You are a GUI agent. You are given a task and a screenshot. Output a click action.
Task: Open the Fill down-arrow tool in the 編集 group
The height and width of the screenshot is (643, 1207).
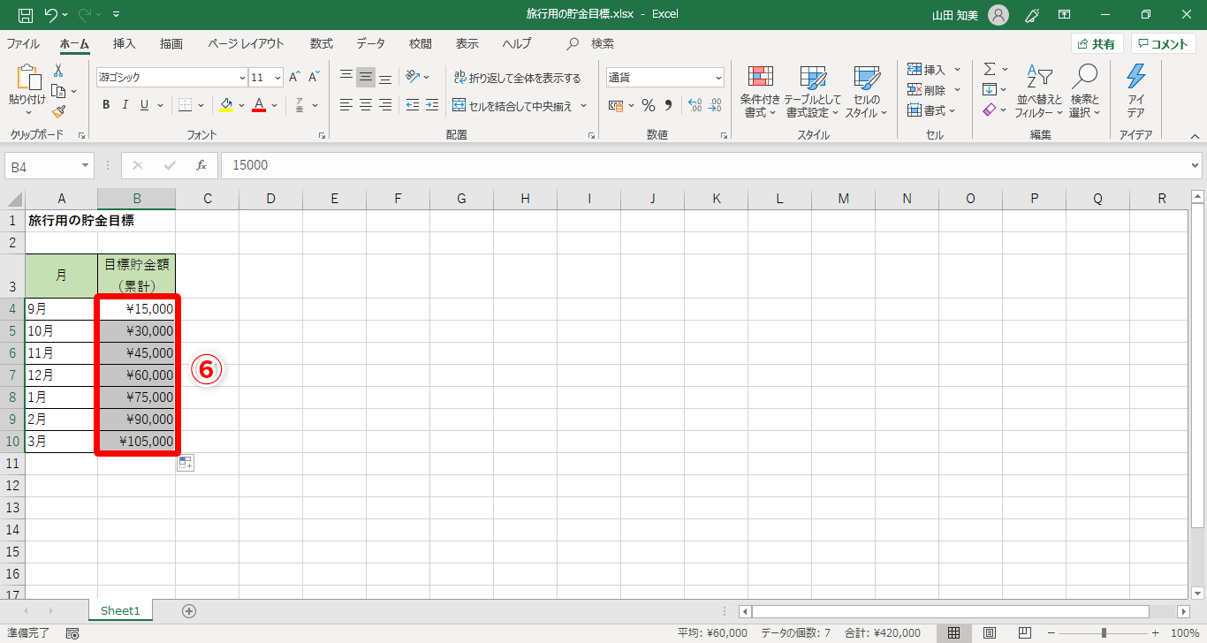990,89
